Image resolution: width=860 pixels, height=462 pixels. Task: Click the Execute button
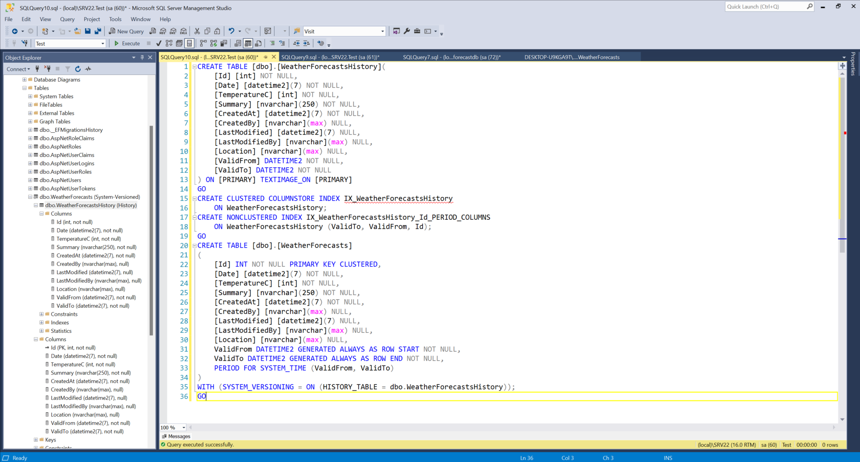127,43
